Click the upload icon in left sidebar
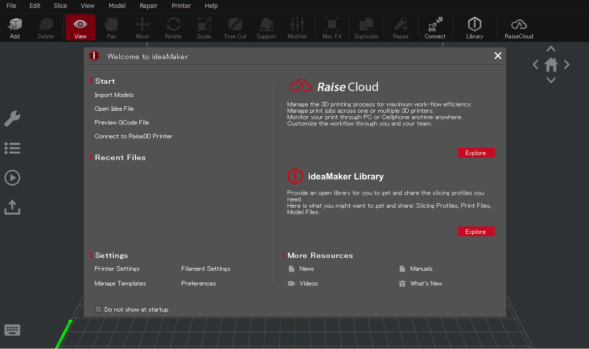This screenshot has height=349, width=589. [12, 207]
